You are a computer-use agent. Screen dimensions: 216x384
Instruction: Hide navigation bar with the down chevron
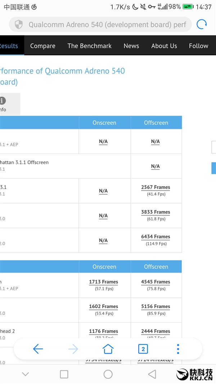click(x=25, y=374)
